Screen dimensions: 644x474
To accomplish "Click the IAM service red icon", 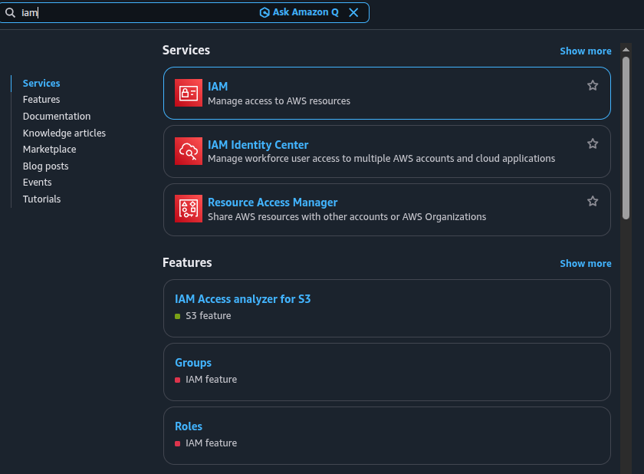I will pyautogui.click(x=189, y=93).
